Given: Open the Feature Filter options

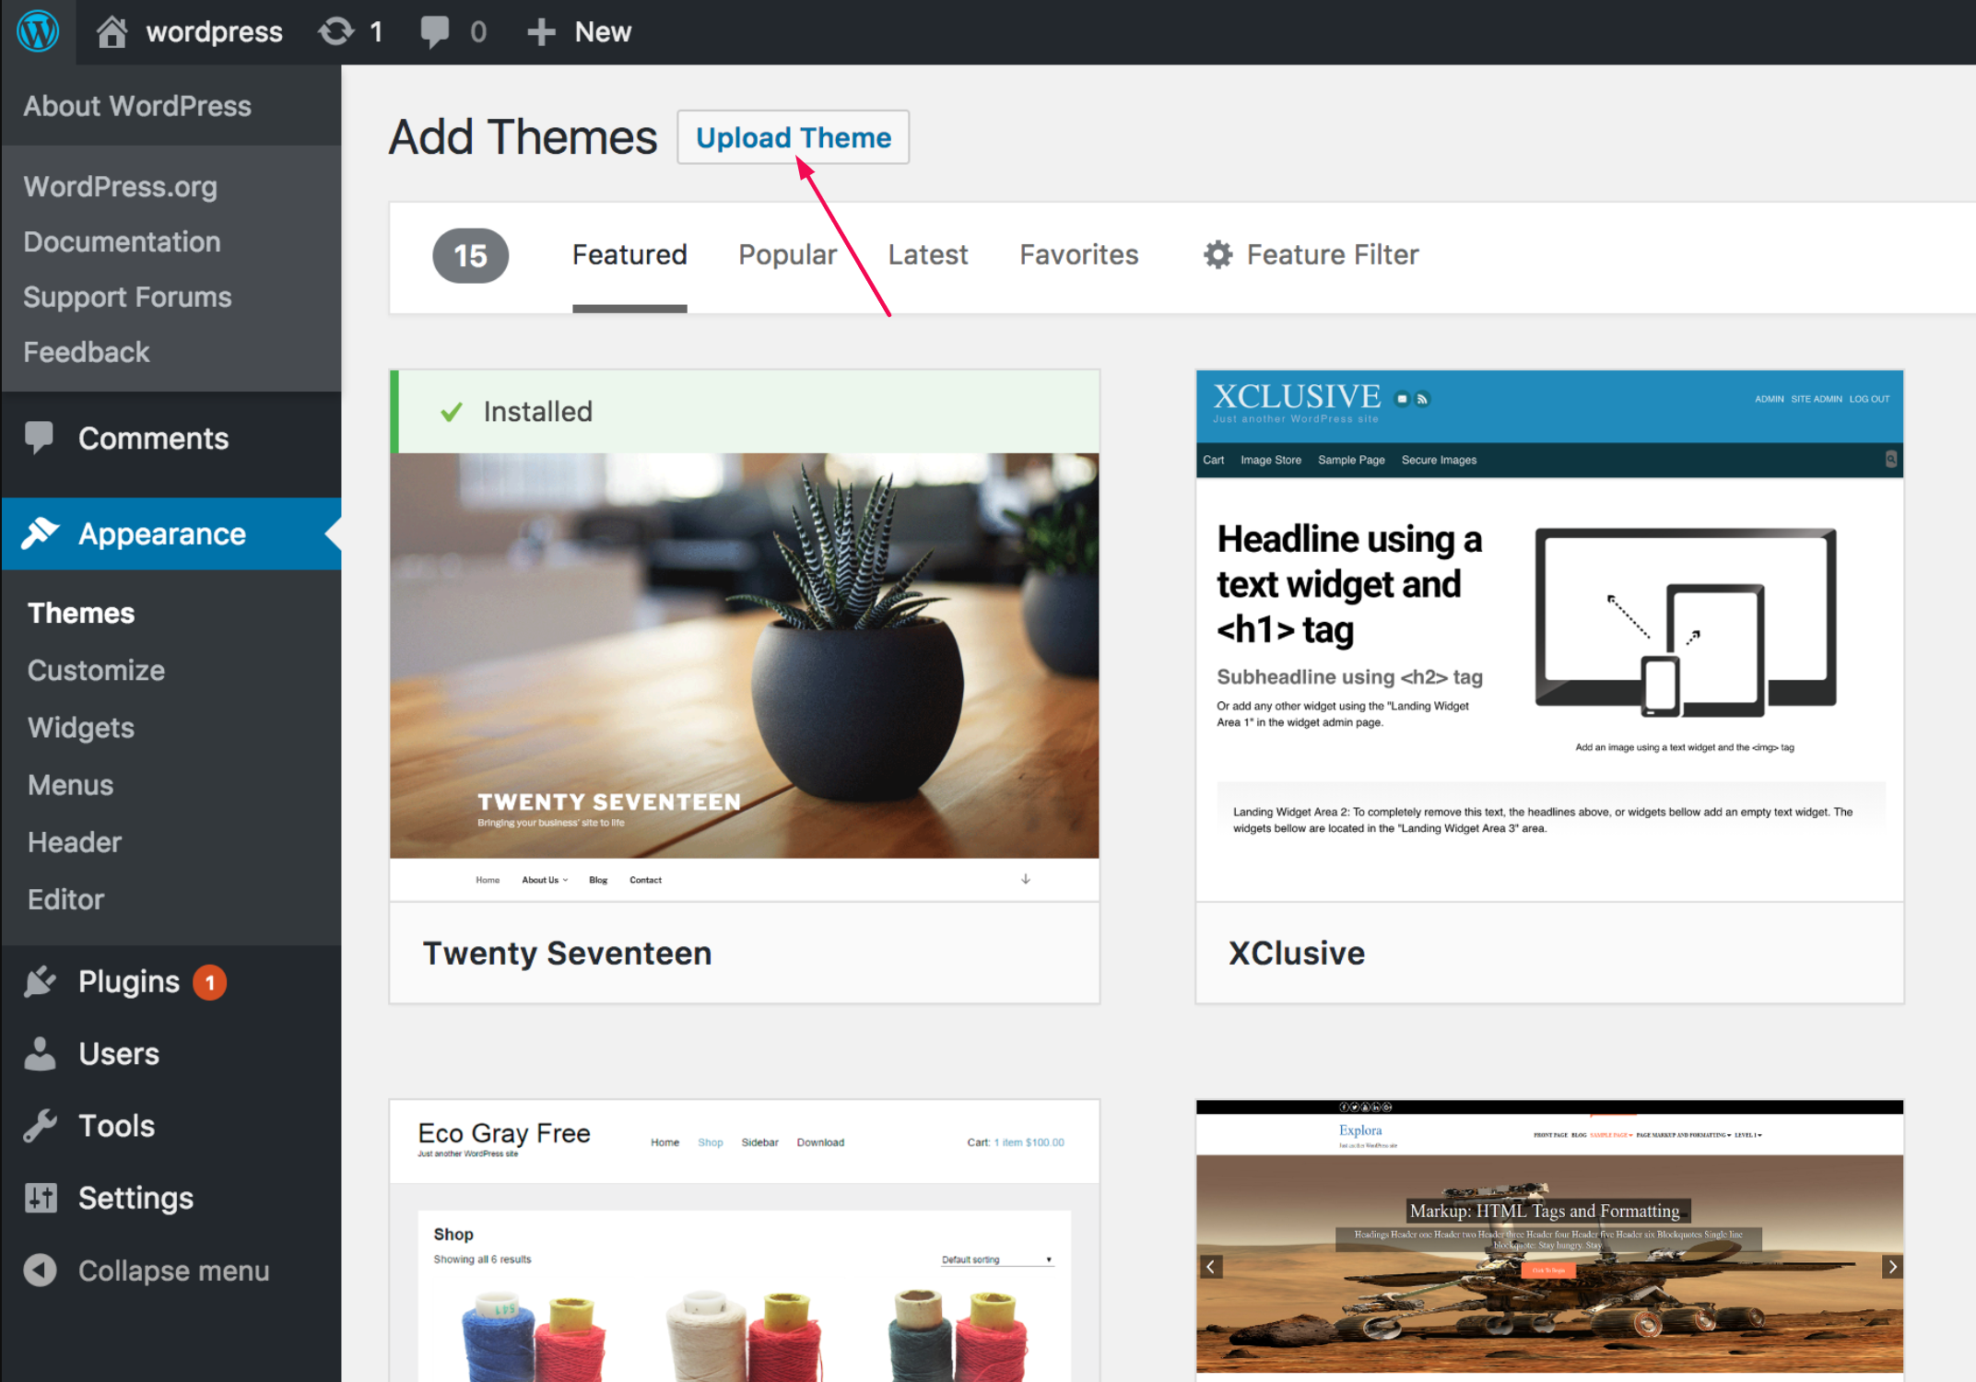Looking at the screenshot, I should pos(1311,255).
